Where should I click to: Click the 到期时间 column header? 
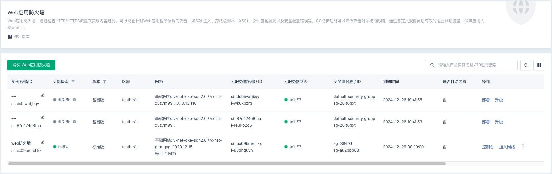(391, 82)
